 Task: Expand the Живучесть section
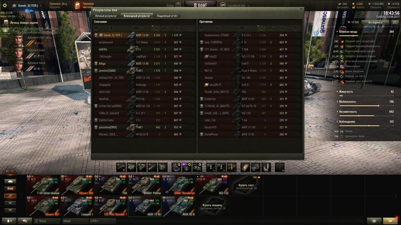click(x=337, y=92)
